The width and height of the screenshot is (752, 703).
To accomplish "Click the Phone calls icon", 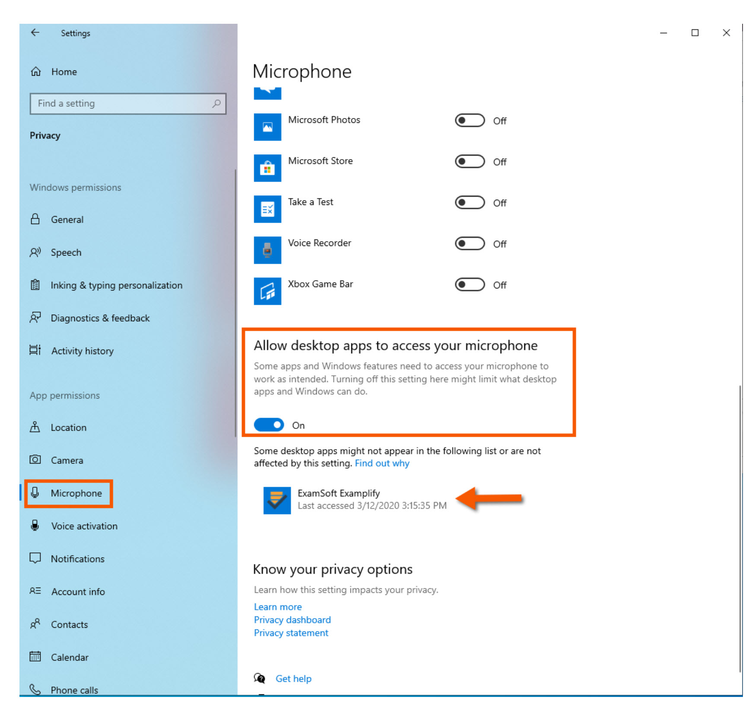I will (x=35, y=689).
